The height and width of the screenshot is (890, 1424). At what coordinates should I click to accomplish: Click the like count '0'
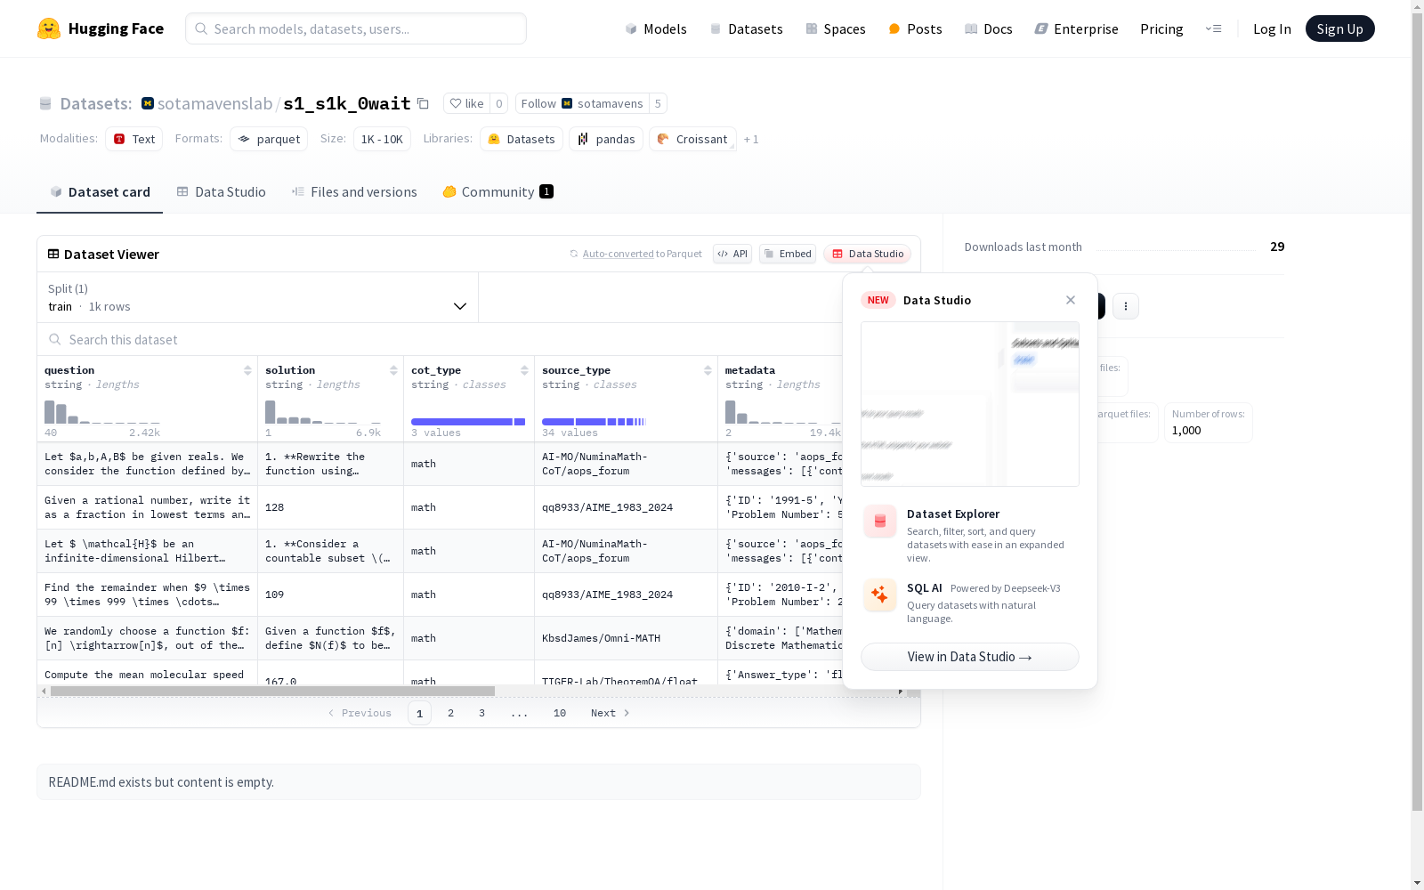[499, 103]
